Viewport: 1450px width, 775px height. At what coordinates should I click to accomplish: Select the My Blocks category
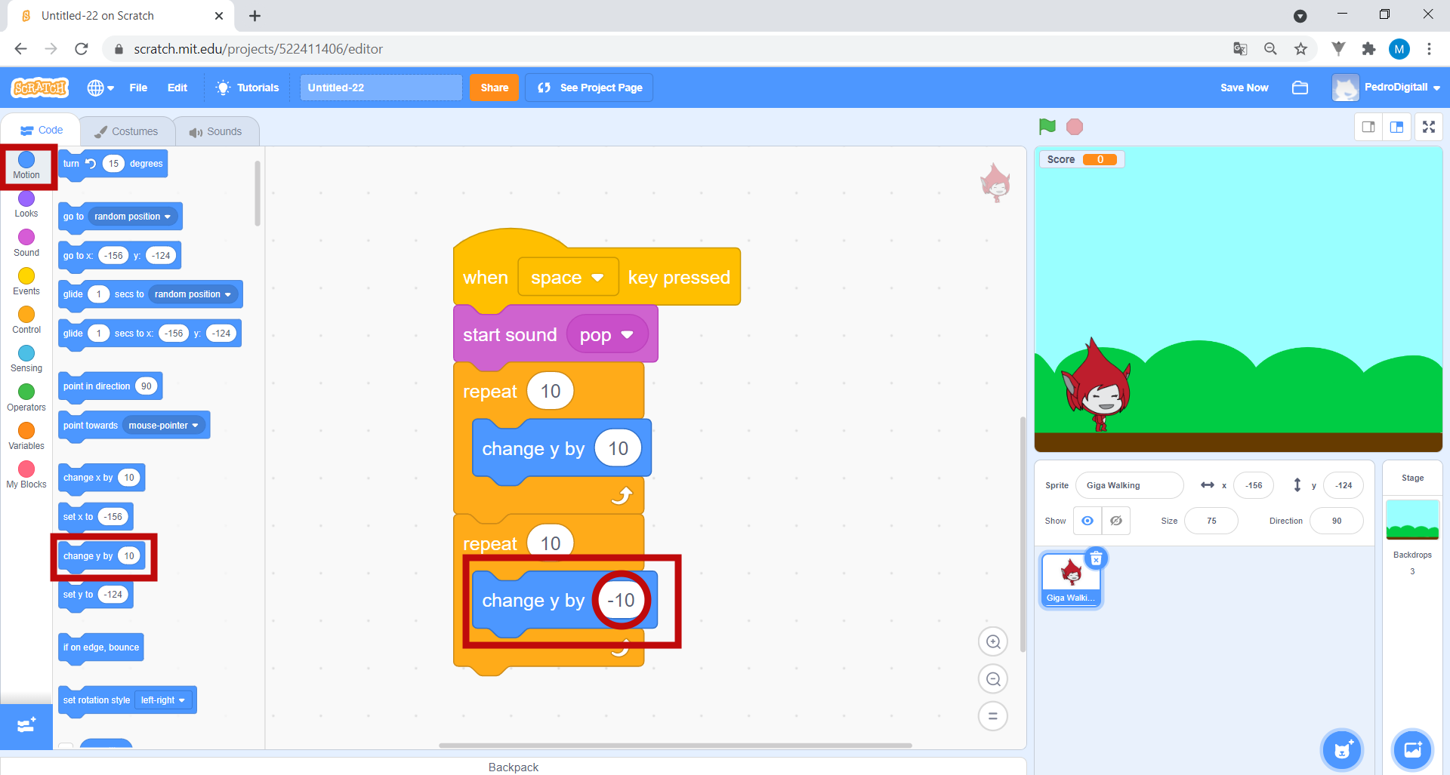click(x=26, y=475)
